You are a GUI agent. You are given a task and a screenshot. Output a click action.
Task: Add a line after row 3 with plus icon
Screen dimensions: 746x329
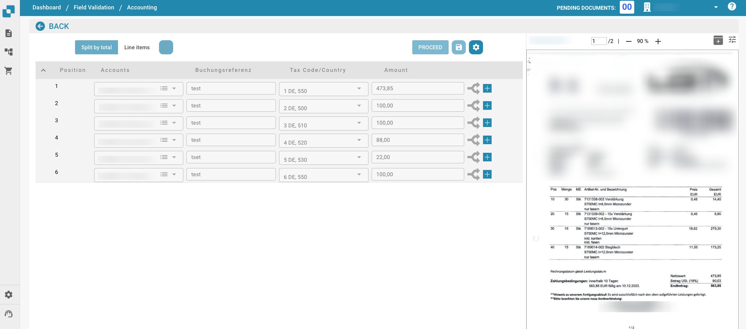pos(487,123)
